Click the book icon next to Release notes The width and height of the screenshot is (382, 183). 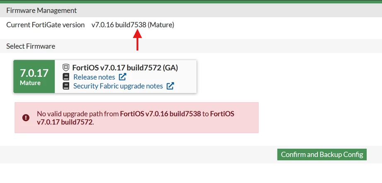coord(66,77)
